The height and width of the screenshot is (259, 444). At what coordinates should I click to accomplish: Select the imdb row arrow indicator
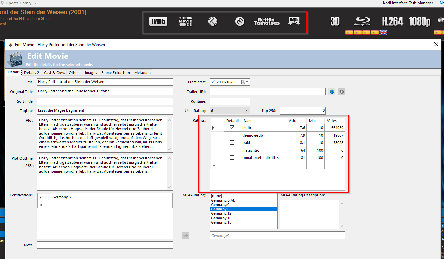pyautogui.click(x=213, y=128)
